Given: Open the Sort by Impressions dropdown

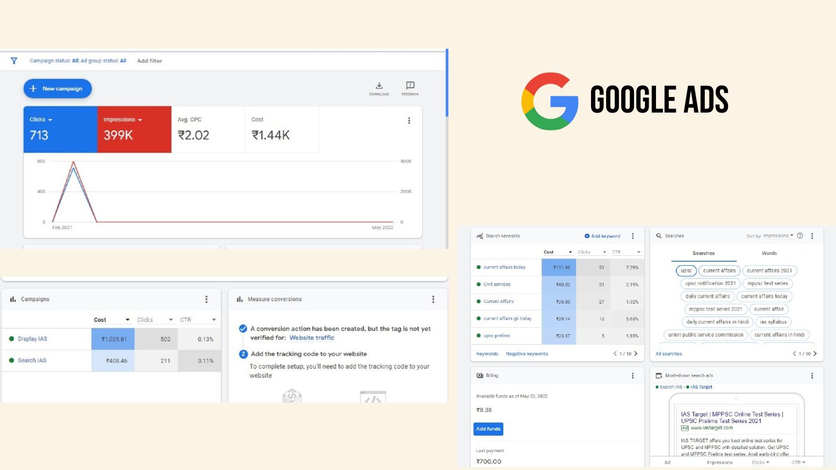Looking at the screenshot, I should point(778,236).
